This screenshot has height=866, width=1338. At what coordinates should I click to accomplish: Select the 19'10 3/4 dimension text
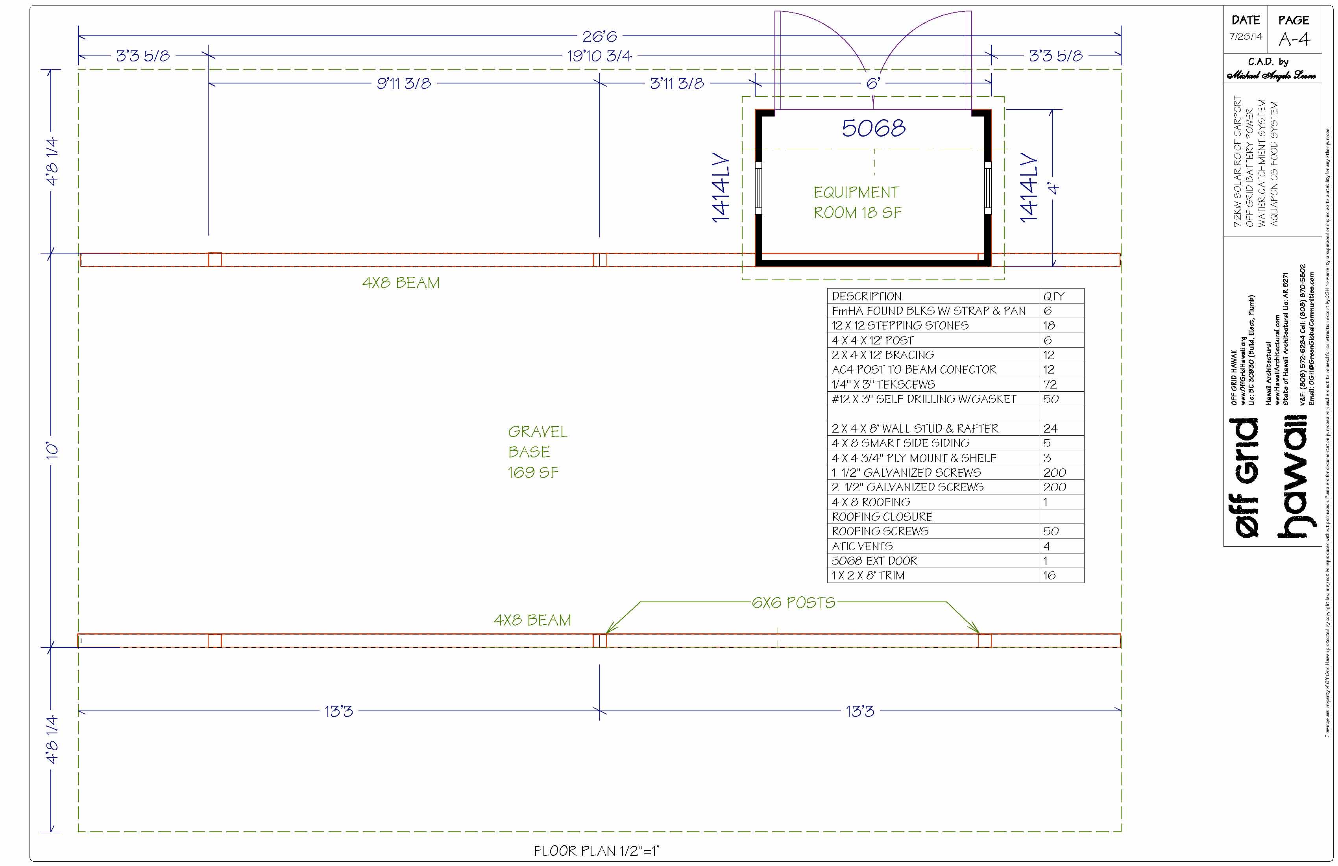(x=599, y=56)
